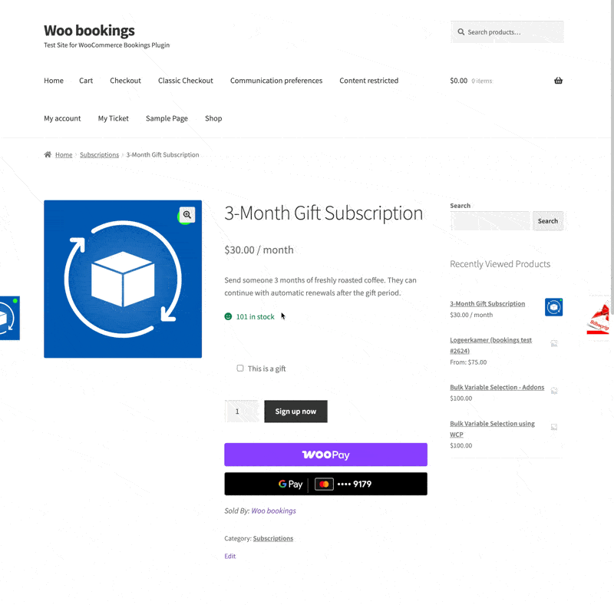Click the "This is a gift" label
Viewport: 614px width, 605px height.
click(x=266, y=369)
